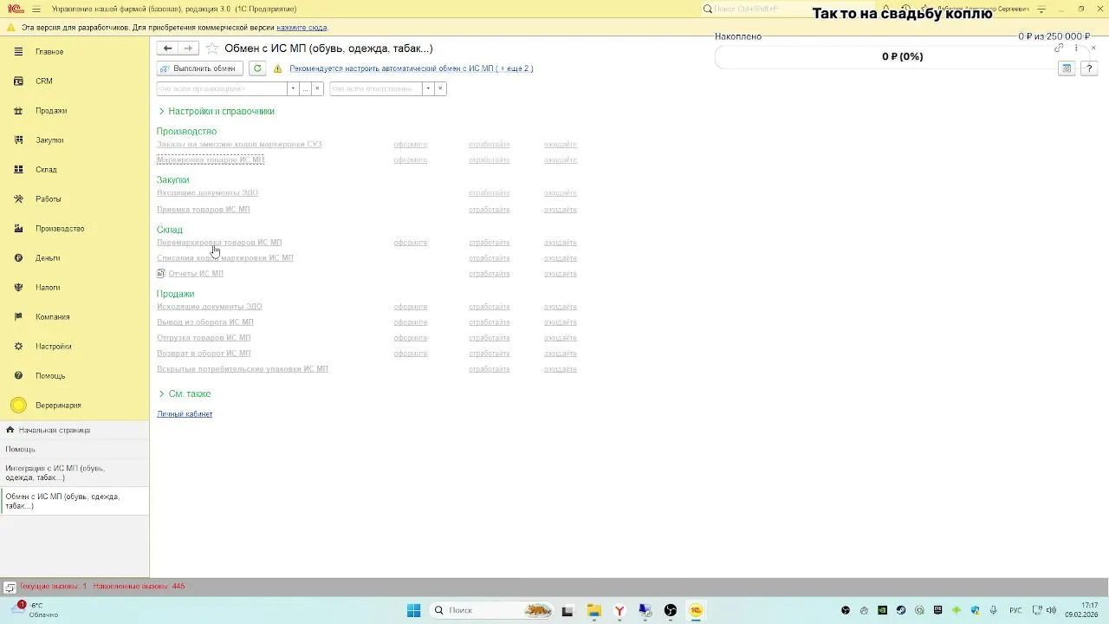Open the main hamburger menu in title bar
The width and height of the screenshot is (1109, 624).
point(36,10)
